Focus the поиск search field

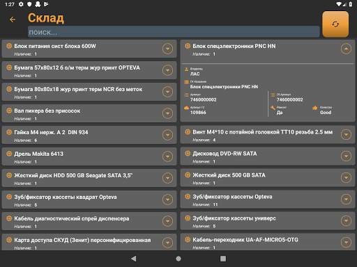pos(174,32)
